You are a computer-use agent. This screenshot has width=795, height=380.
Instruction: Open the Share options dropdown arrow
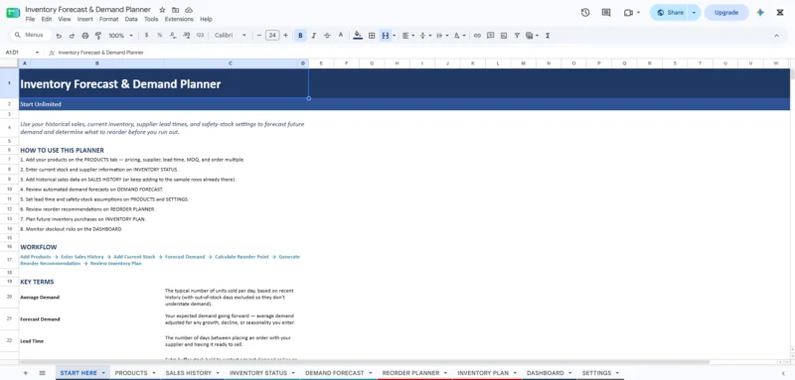(x=694, y=13)
